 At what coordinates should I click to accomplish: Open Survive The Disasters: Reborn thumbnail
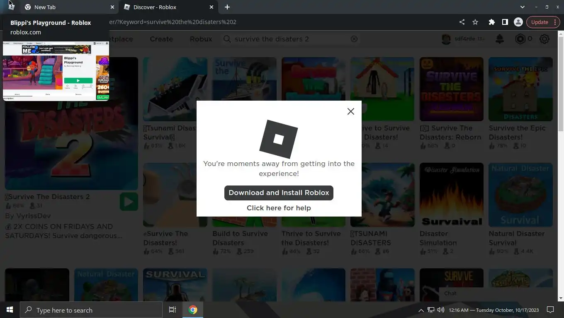pyautogui.click(x=451, y=89)
